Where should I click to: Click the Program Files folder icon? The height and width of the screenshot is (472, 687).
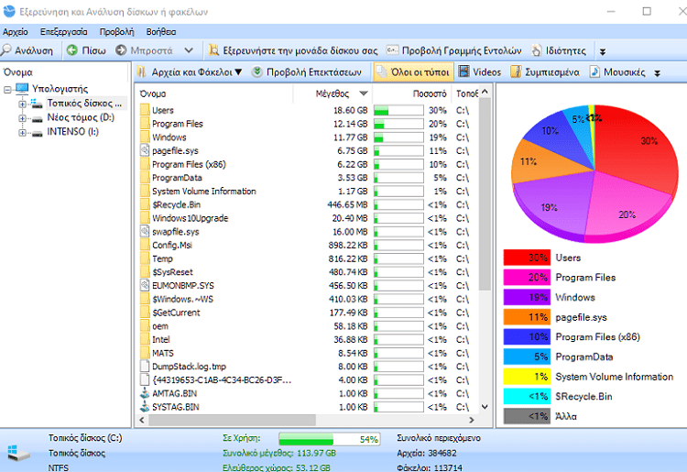[145, 124]
